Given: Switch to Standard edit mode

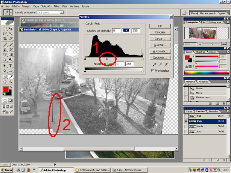Looking at the screenshot, I should [x=5, y=101].
